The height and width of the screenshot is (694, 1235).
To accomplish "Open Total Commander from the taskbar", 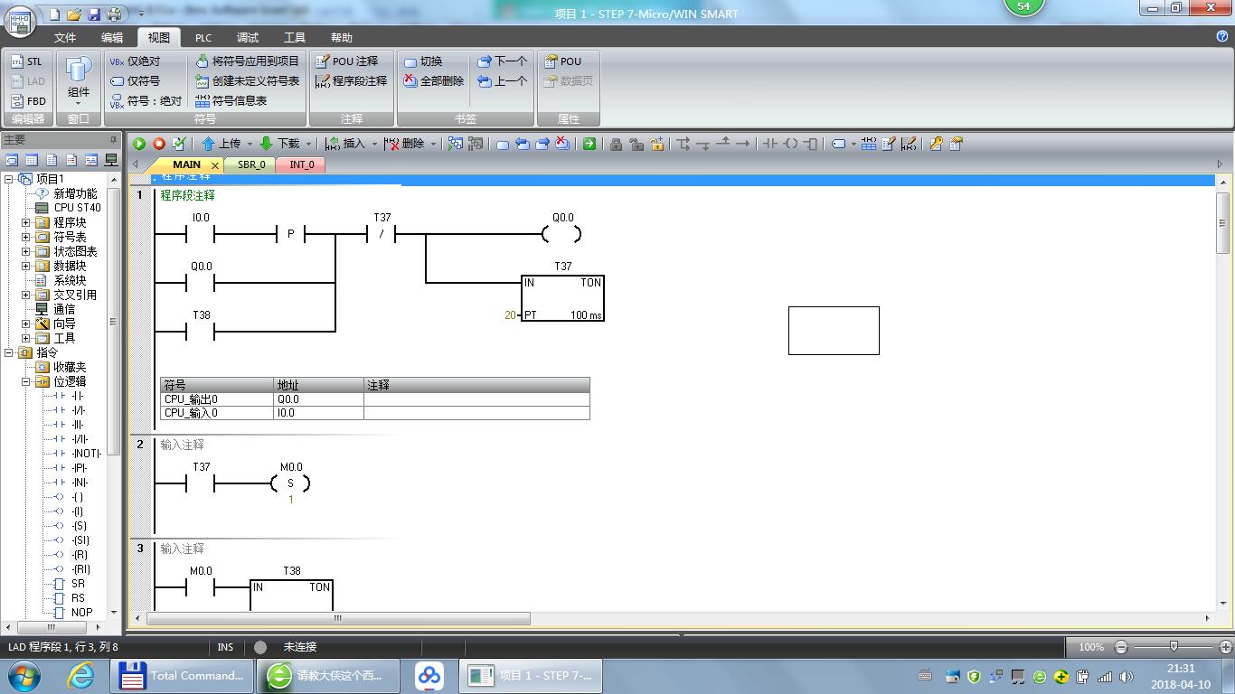I will [x=181, y=675].
